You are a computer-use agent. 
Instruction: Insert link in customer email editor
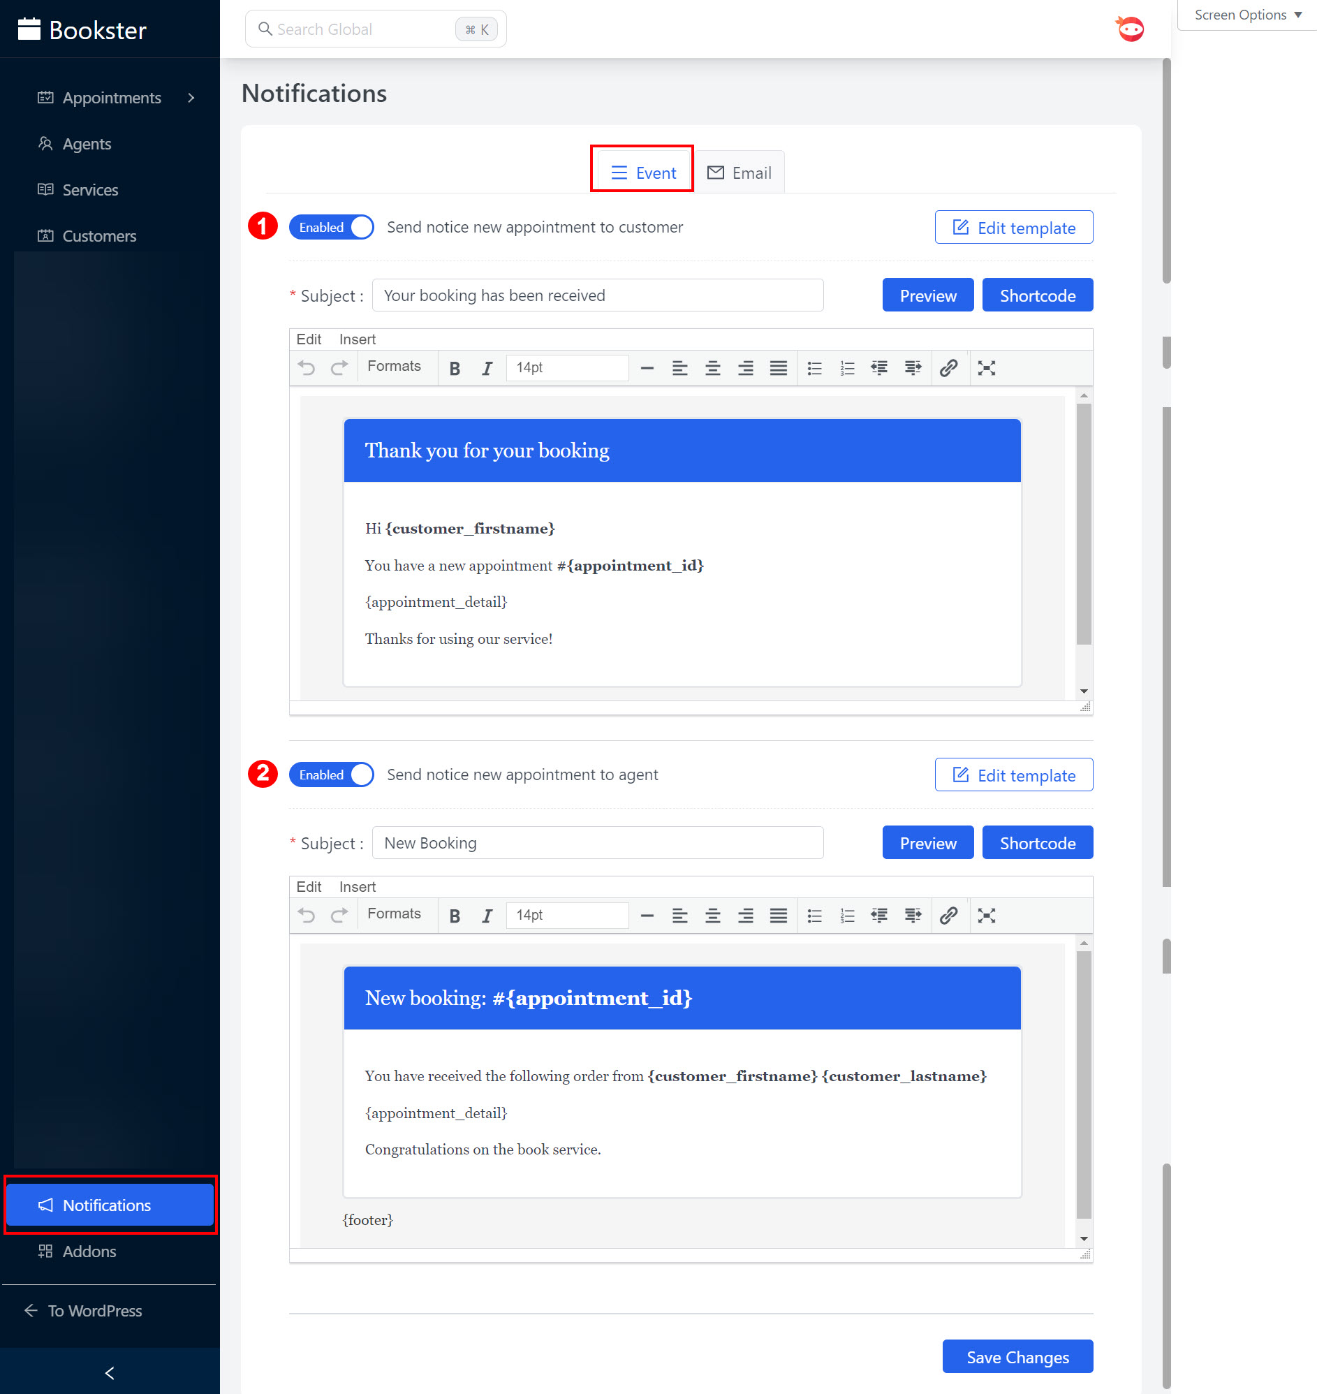point(948,368)
